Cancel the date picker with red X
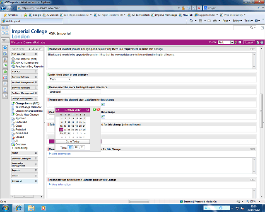265x212 pixels. point(99,109)
